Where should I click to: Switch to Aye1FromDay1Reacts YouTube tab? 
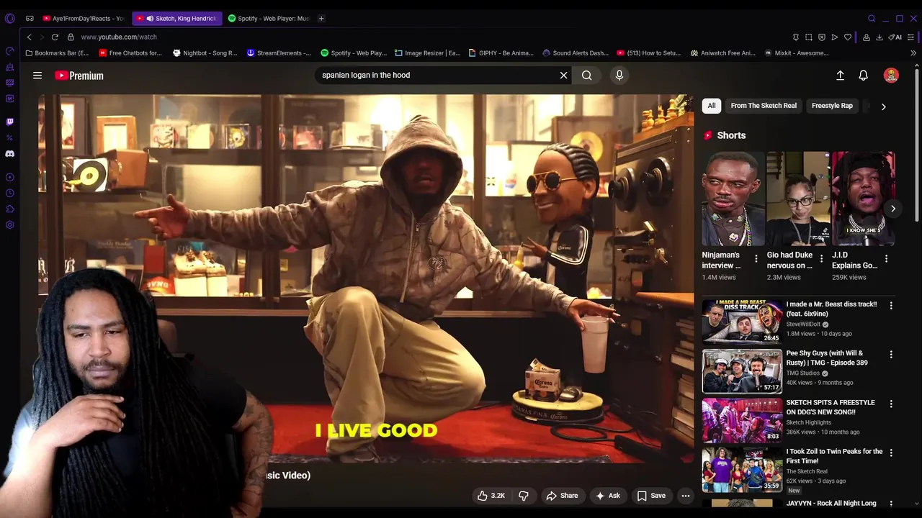point(83,18)
